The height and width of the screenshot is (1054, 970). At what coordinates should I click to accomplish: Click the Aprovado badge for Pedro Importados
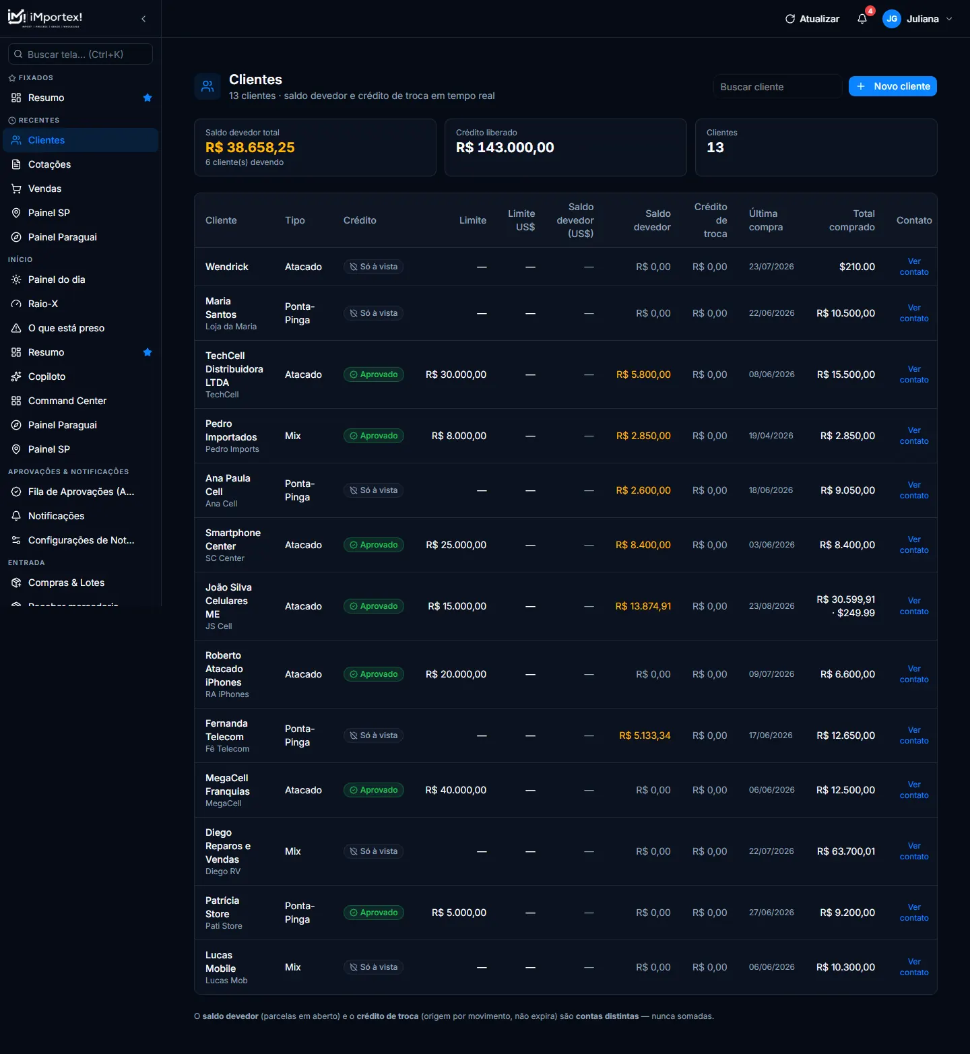pyautogui.click(x=374, y=436)
